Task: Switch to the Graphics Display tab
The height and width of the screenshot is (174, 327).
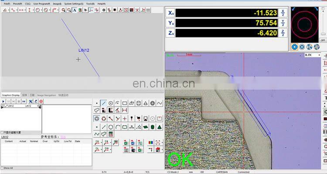Action: pos(11,95)
